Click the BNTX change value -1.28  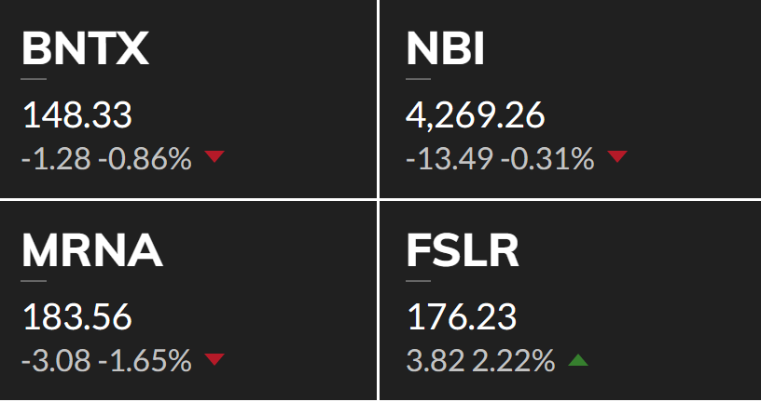tap(56, 159)
